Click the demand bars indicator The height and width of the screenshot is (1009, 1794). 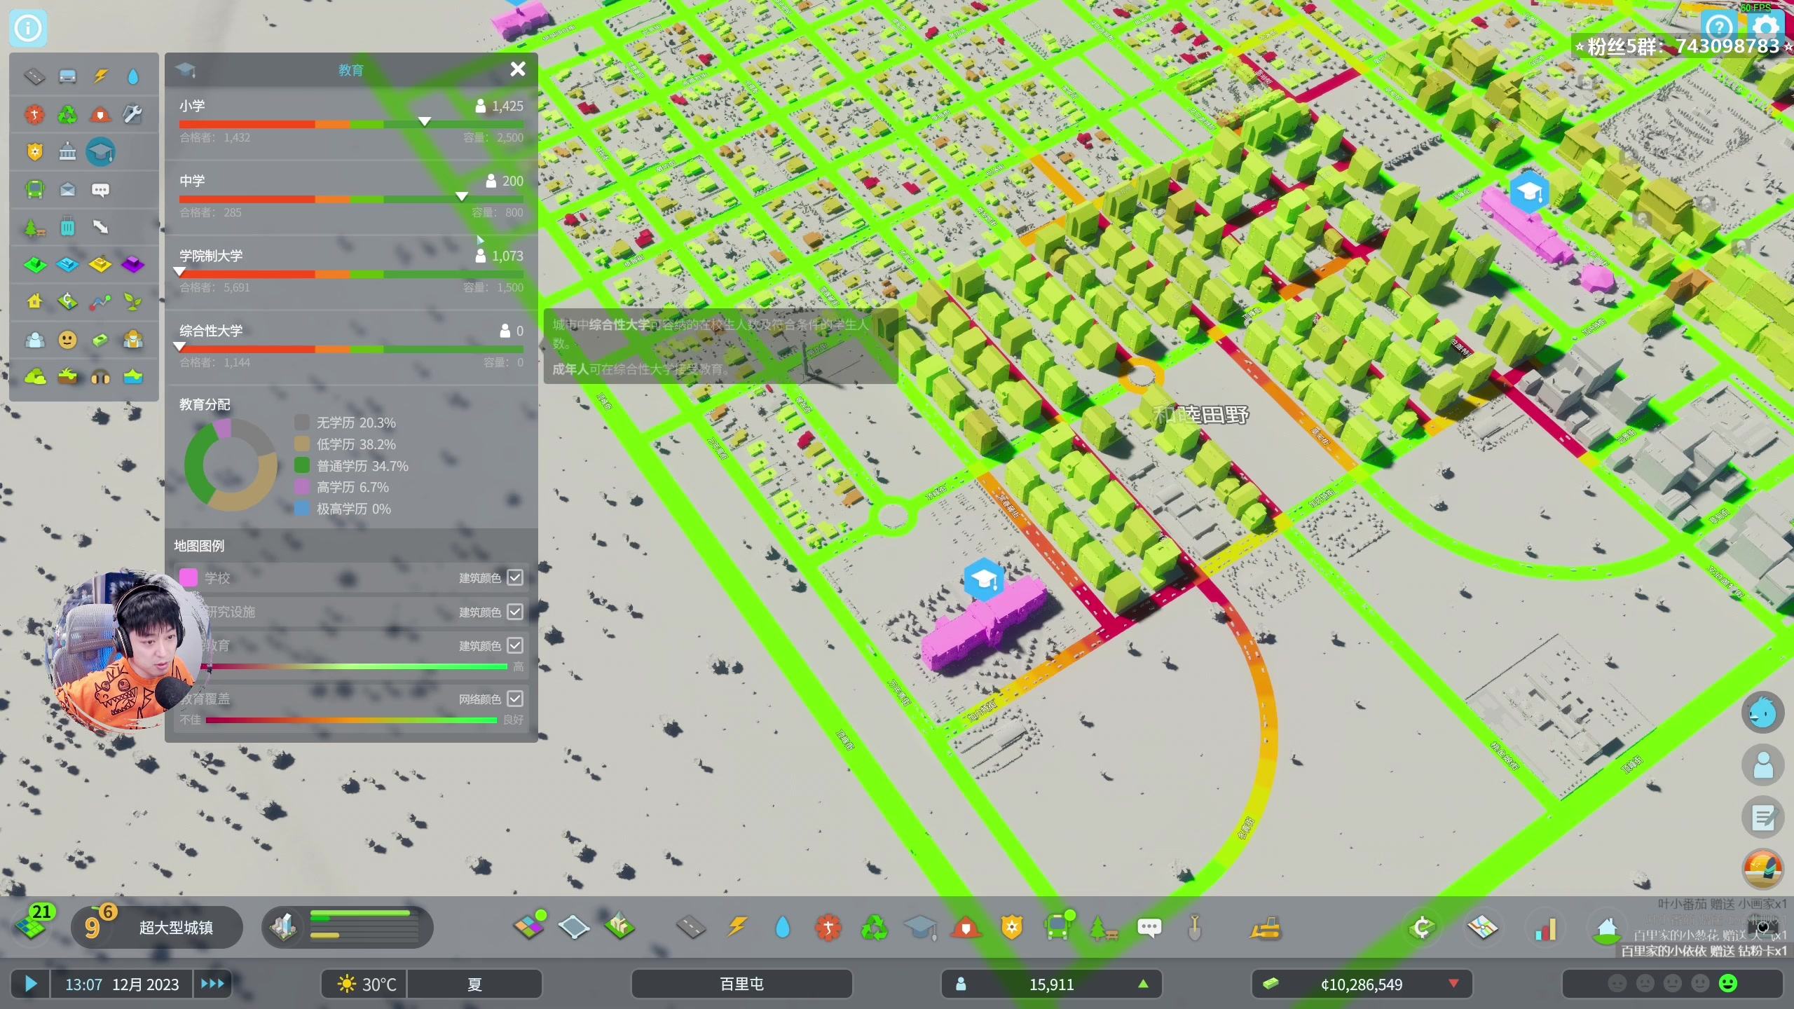pos(348,927)
